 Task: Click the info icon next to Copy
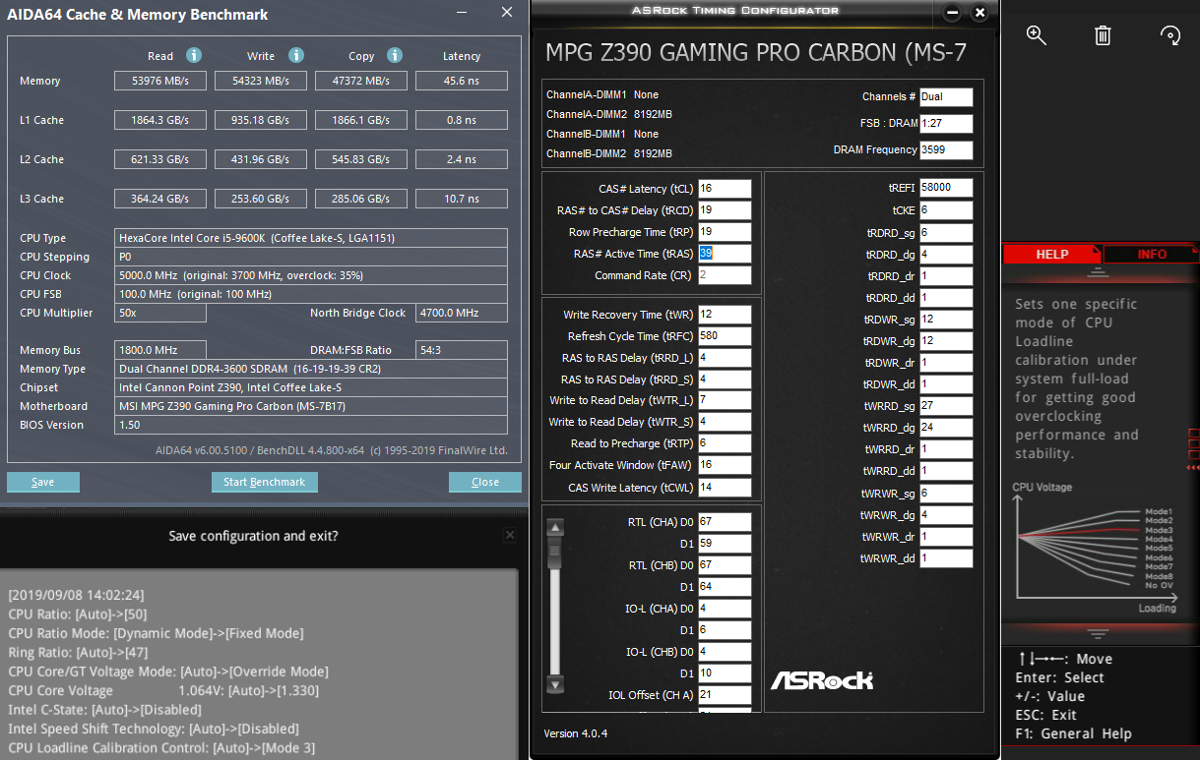point(395,55)
